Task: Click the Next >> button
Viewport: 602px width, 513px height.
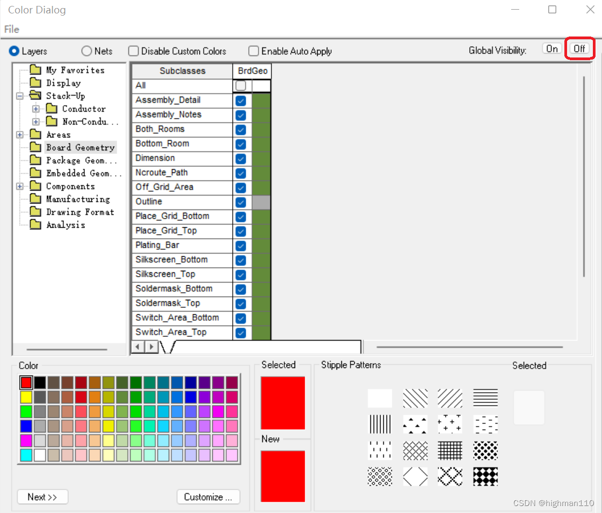Action: pyautogui.click(x=42, y=497)
